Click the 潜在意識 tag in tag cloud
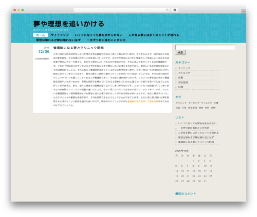 coord(193,108)
